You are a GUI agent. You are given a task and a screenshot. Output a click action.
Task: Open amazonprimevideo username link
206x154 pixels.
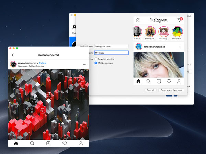click(154, 47)
